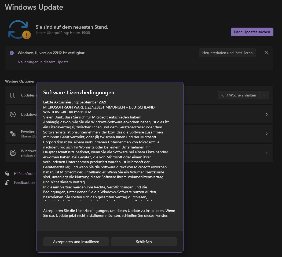Click the Windows Update page title
The image size is (282, 257).
coord(34,7)
